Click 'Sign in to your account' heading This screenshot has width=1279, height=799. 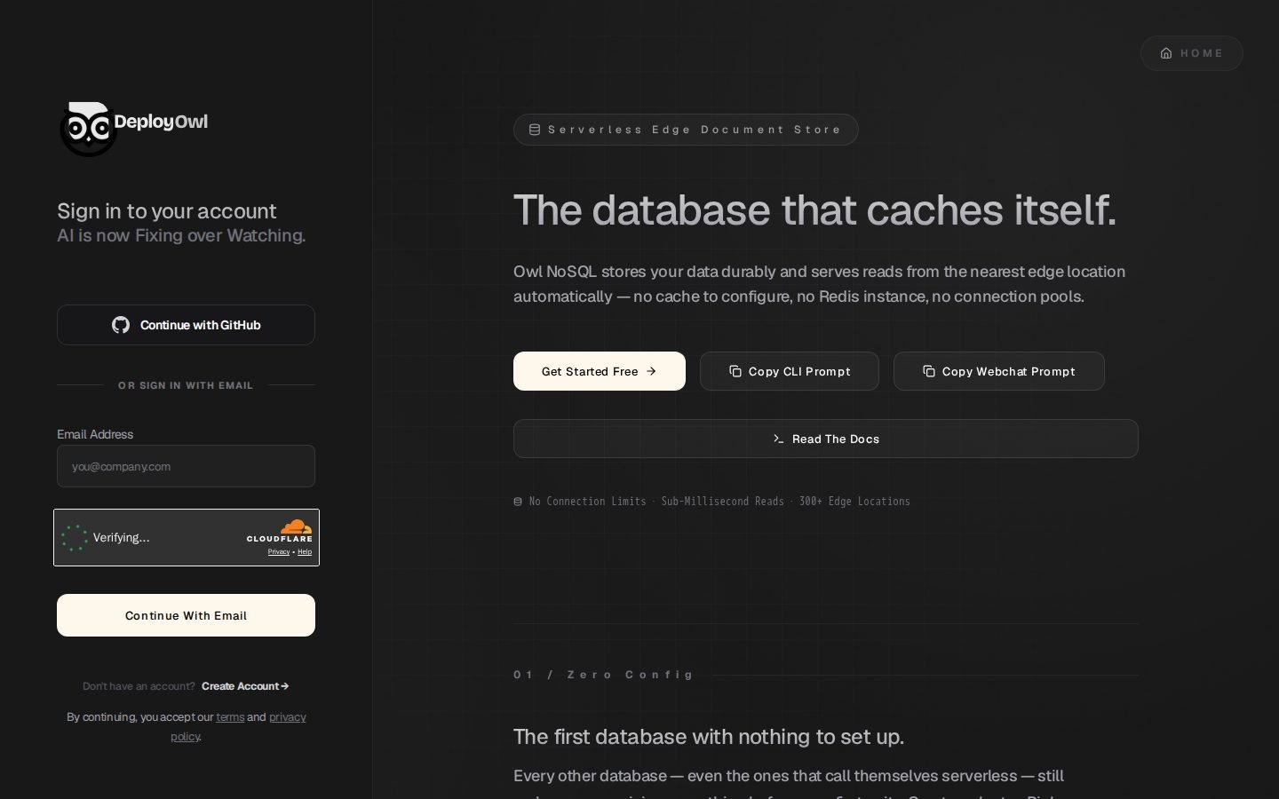click(167, 211)
